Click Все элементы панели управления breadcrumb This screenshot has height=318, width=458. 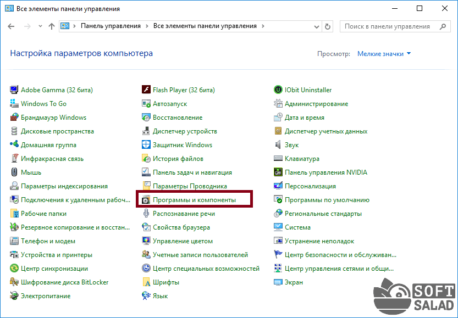coord(205,26)
